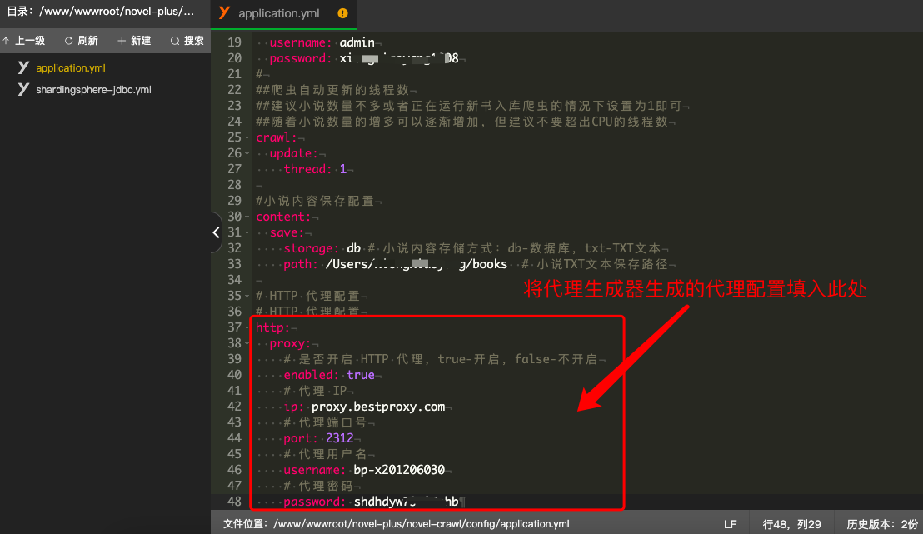Click the YAML icon beside application.yml in sidebar
This screenshot has width=923, height=534.
[23, 68]
